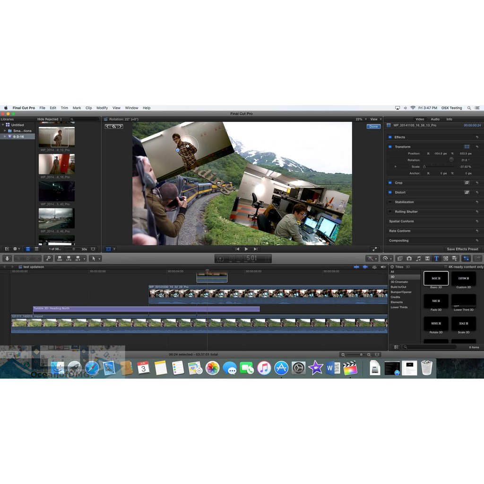
Task: Open the Retime speed menu icon
Action: click(x=387, y=259)
